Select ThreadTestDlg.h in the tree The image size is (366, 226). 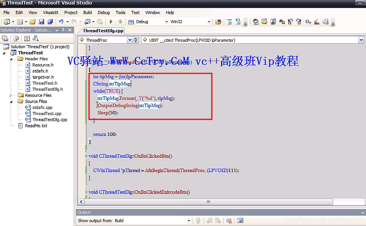(x=48, y=89)
